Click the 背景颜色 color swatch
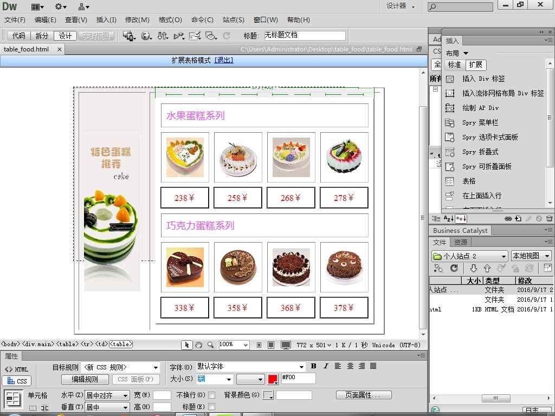This screenshot has height=416, width=555. [x=268, y=395]
